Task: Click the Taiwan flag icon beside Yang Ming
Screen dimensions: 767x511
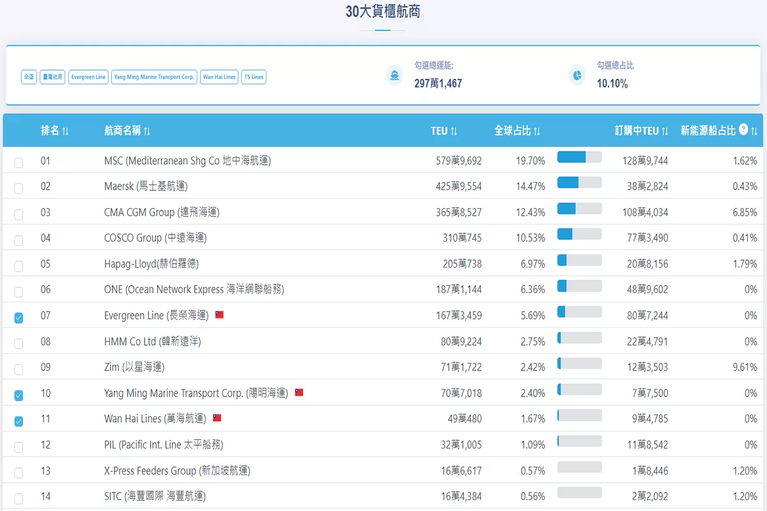Action: 299,393
